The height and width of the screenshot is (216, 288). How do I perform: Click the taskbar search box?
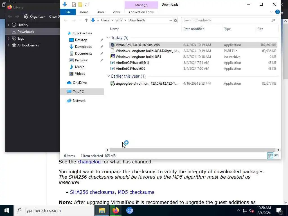pyautogui.click(x=54, y=210)
